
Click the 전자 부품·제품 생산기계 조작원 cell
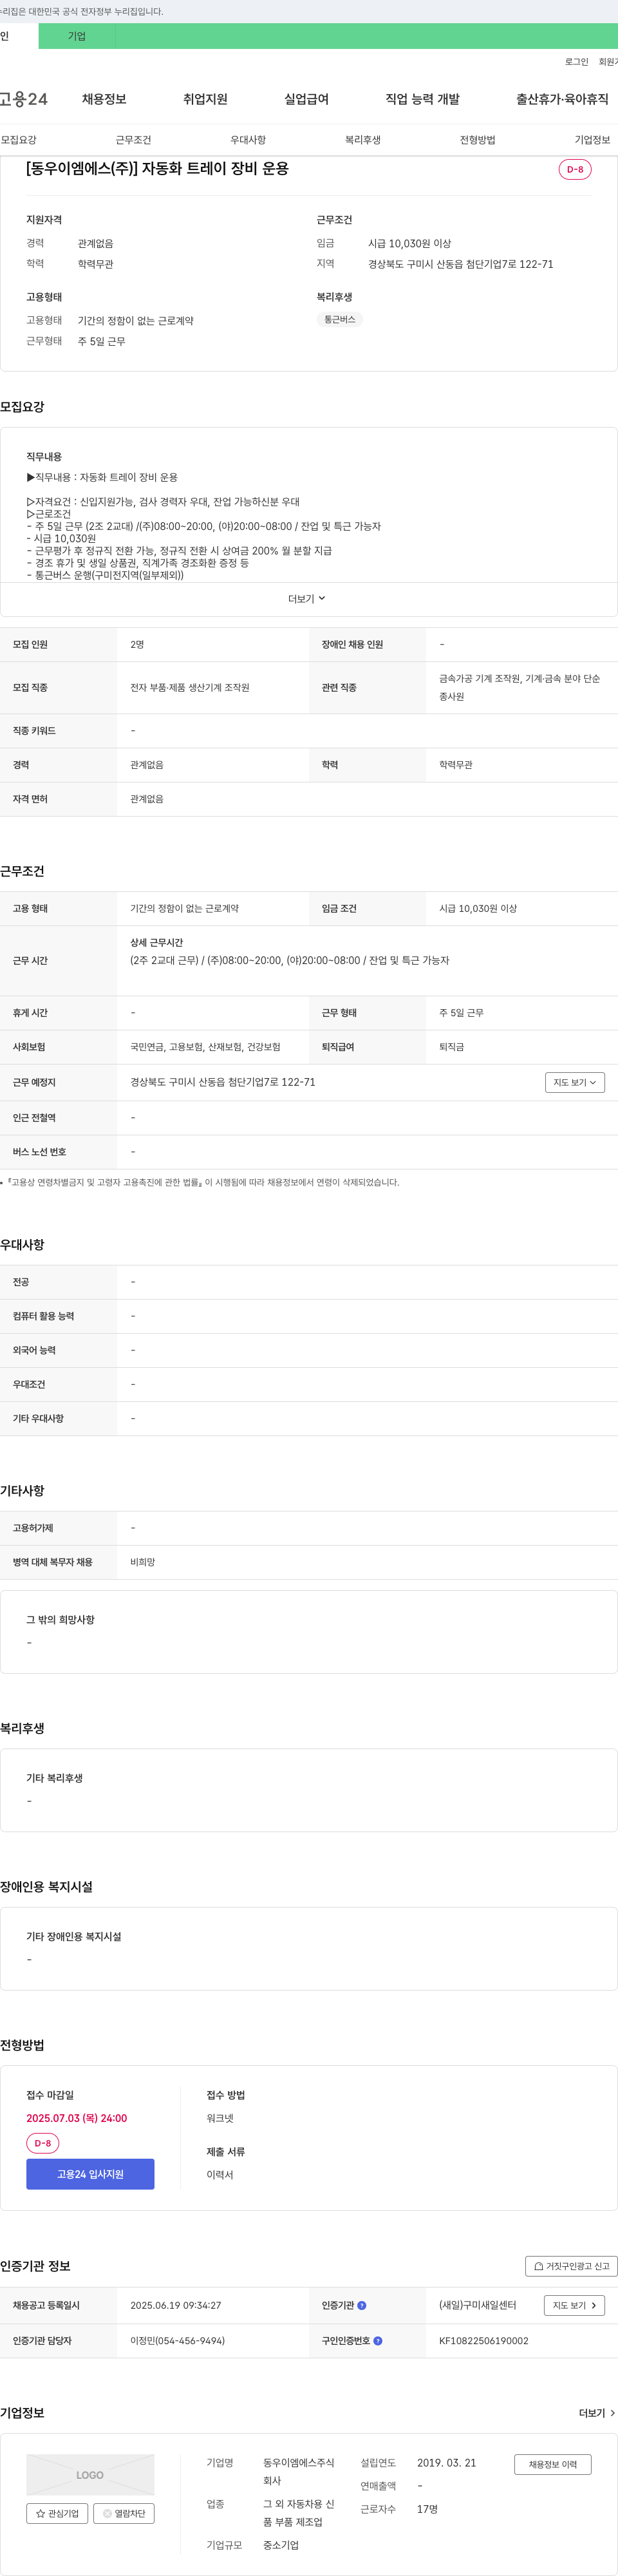pyautogui.click(x=190, y=688)
